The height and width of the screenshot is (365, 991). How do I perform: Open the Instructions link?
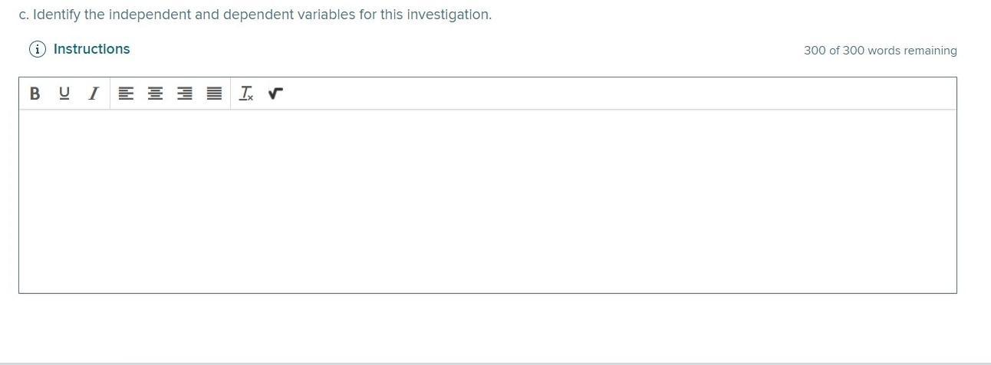[91, 49]
